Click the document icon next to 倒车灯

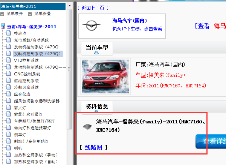pos(9,134)
